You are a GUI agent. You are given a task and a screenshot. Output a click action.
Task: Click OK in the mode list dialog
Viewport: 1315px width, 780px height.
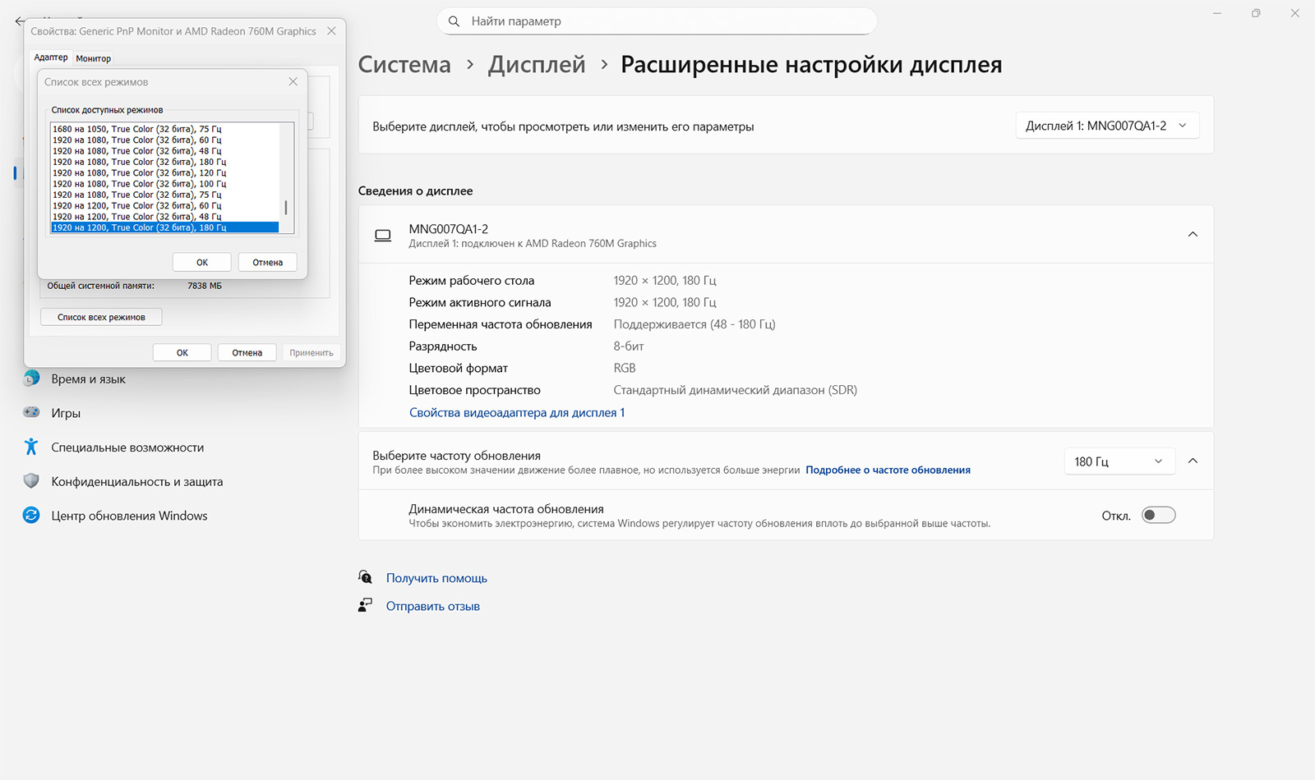[x=202, y=263]
